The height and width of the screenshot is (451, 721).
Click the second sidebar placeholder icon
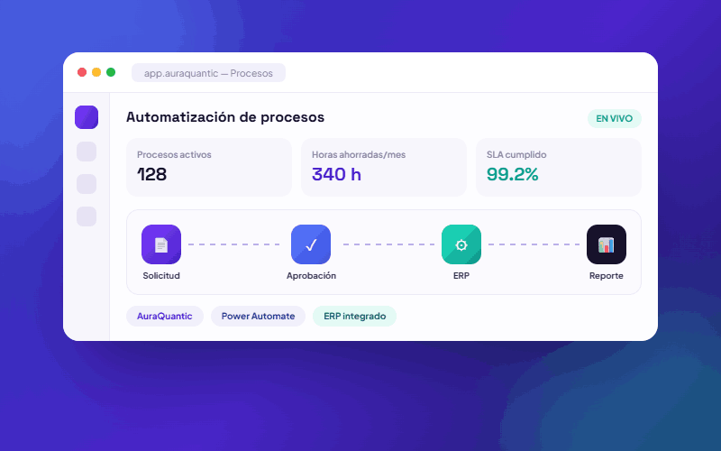[x=87, y=152]
